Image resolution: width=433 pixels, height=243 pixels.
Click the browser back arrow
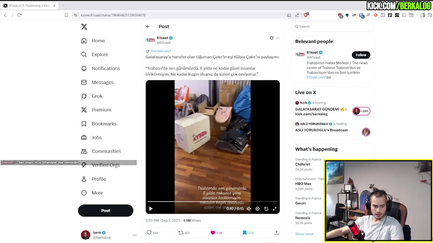click(5, 15)
